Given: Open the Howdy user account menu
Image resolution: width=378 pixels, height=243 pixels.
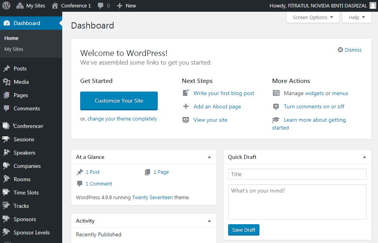Looking at the screenshot, I should point(323,5).
